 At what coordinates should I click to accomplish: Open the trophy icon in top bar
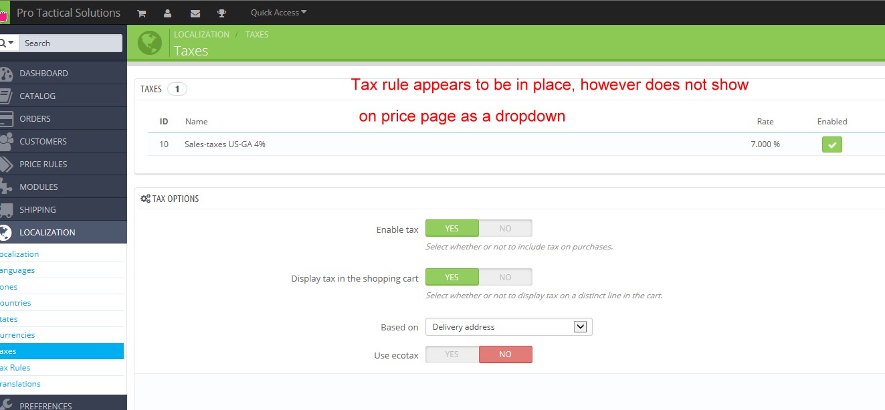tap(222, 13)
